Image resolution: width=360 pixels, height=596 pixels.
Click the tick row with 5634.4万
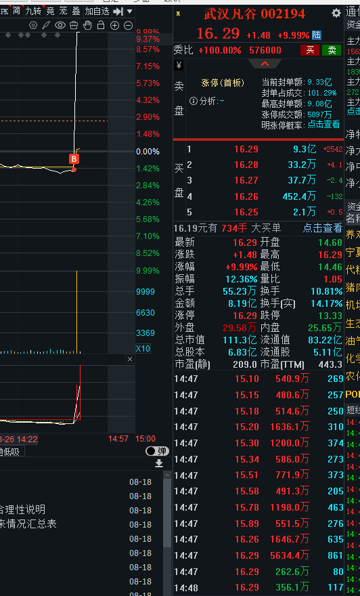point(258,555)
